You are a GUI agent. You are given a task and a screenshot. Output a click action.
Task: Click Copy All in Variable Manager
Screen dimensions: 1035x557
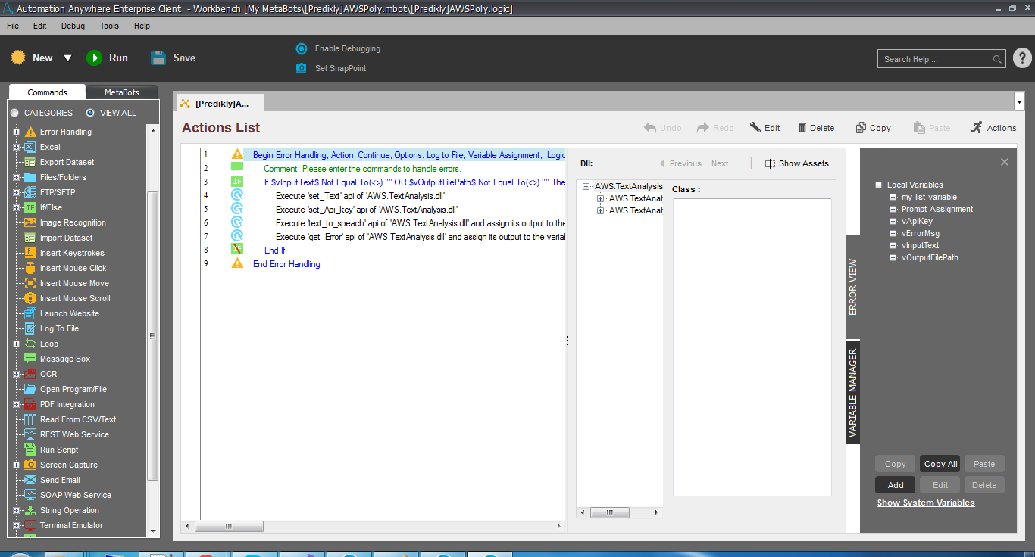point(940,464)
